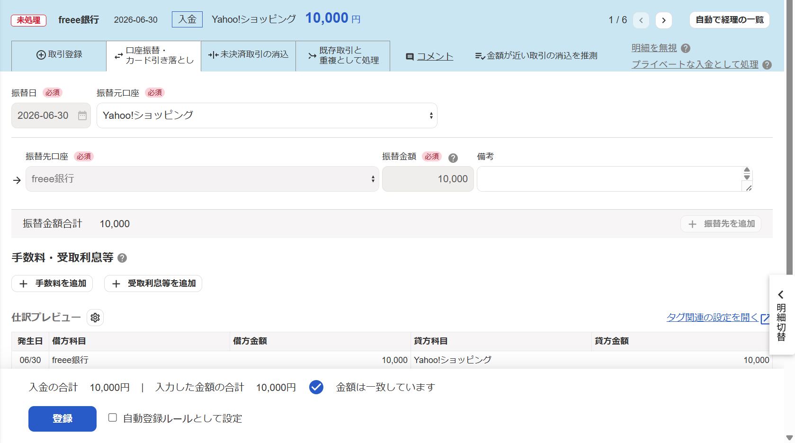Switch to 未決済取引の消込 tab
The height and width of the screenshot is (443, 795).
click(x=249, y=55)
